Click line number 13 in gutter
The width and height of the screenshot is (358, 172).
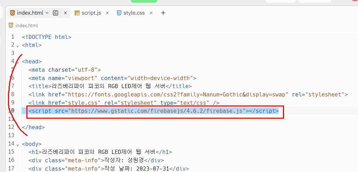tap(11, 135)
